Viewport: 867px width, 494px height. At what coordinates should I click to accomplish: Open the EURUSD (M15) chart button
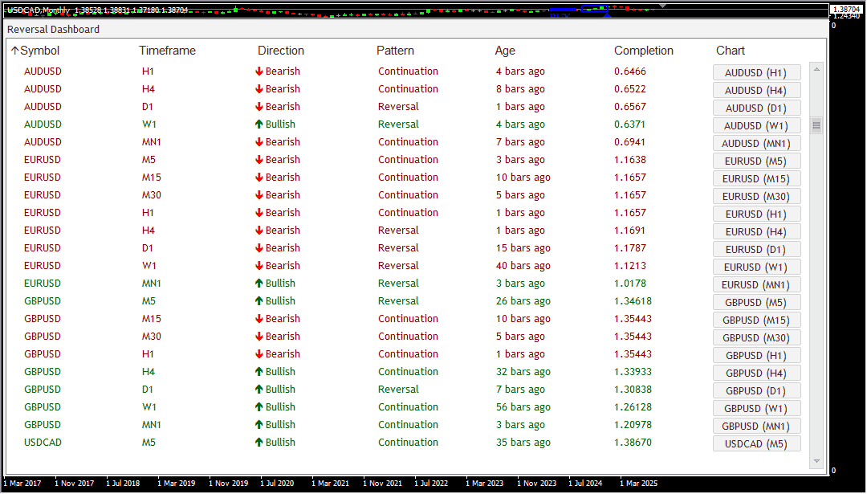756,178
